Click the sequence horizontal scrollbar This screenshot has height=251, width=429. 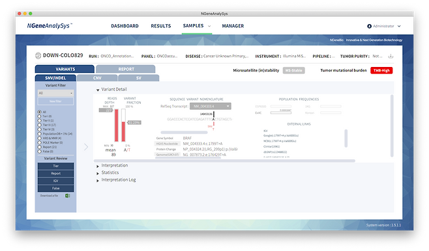[x=184, y=132]
